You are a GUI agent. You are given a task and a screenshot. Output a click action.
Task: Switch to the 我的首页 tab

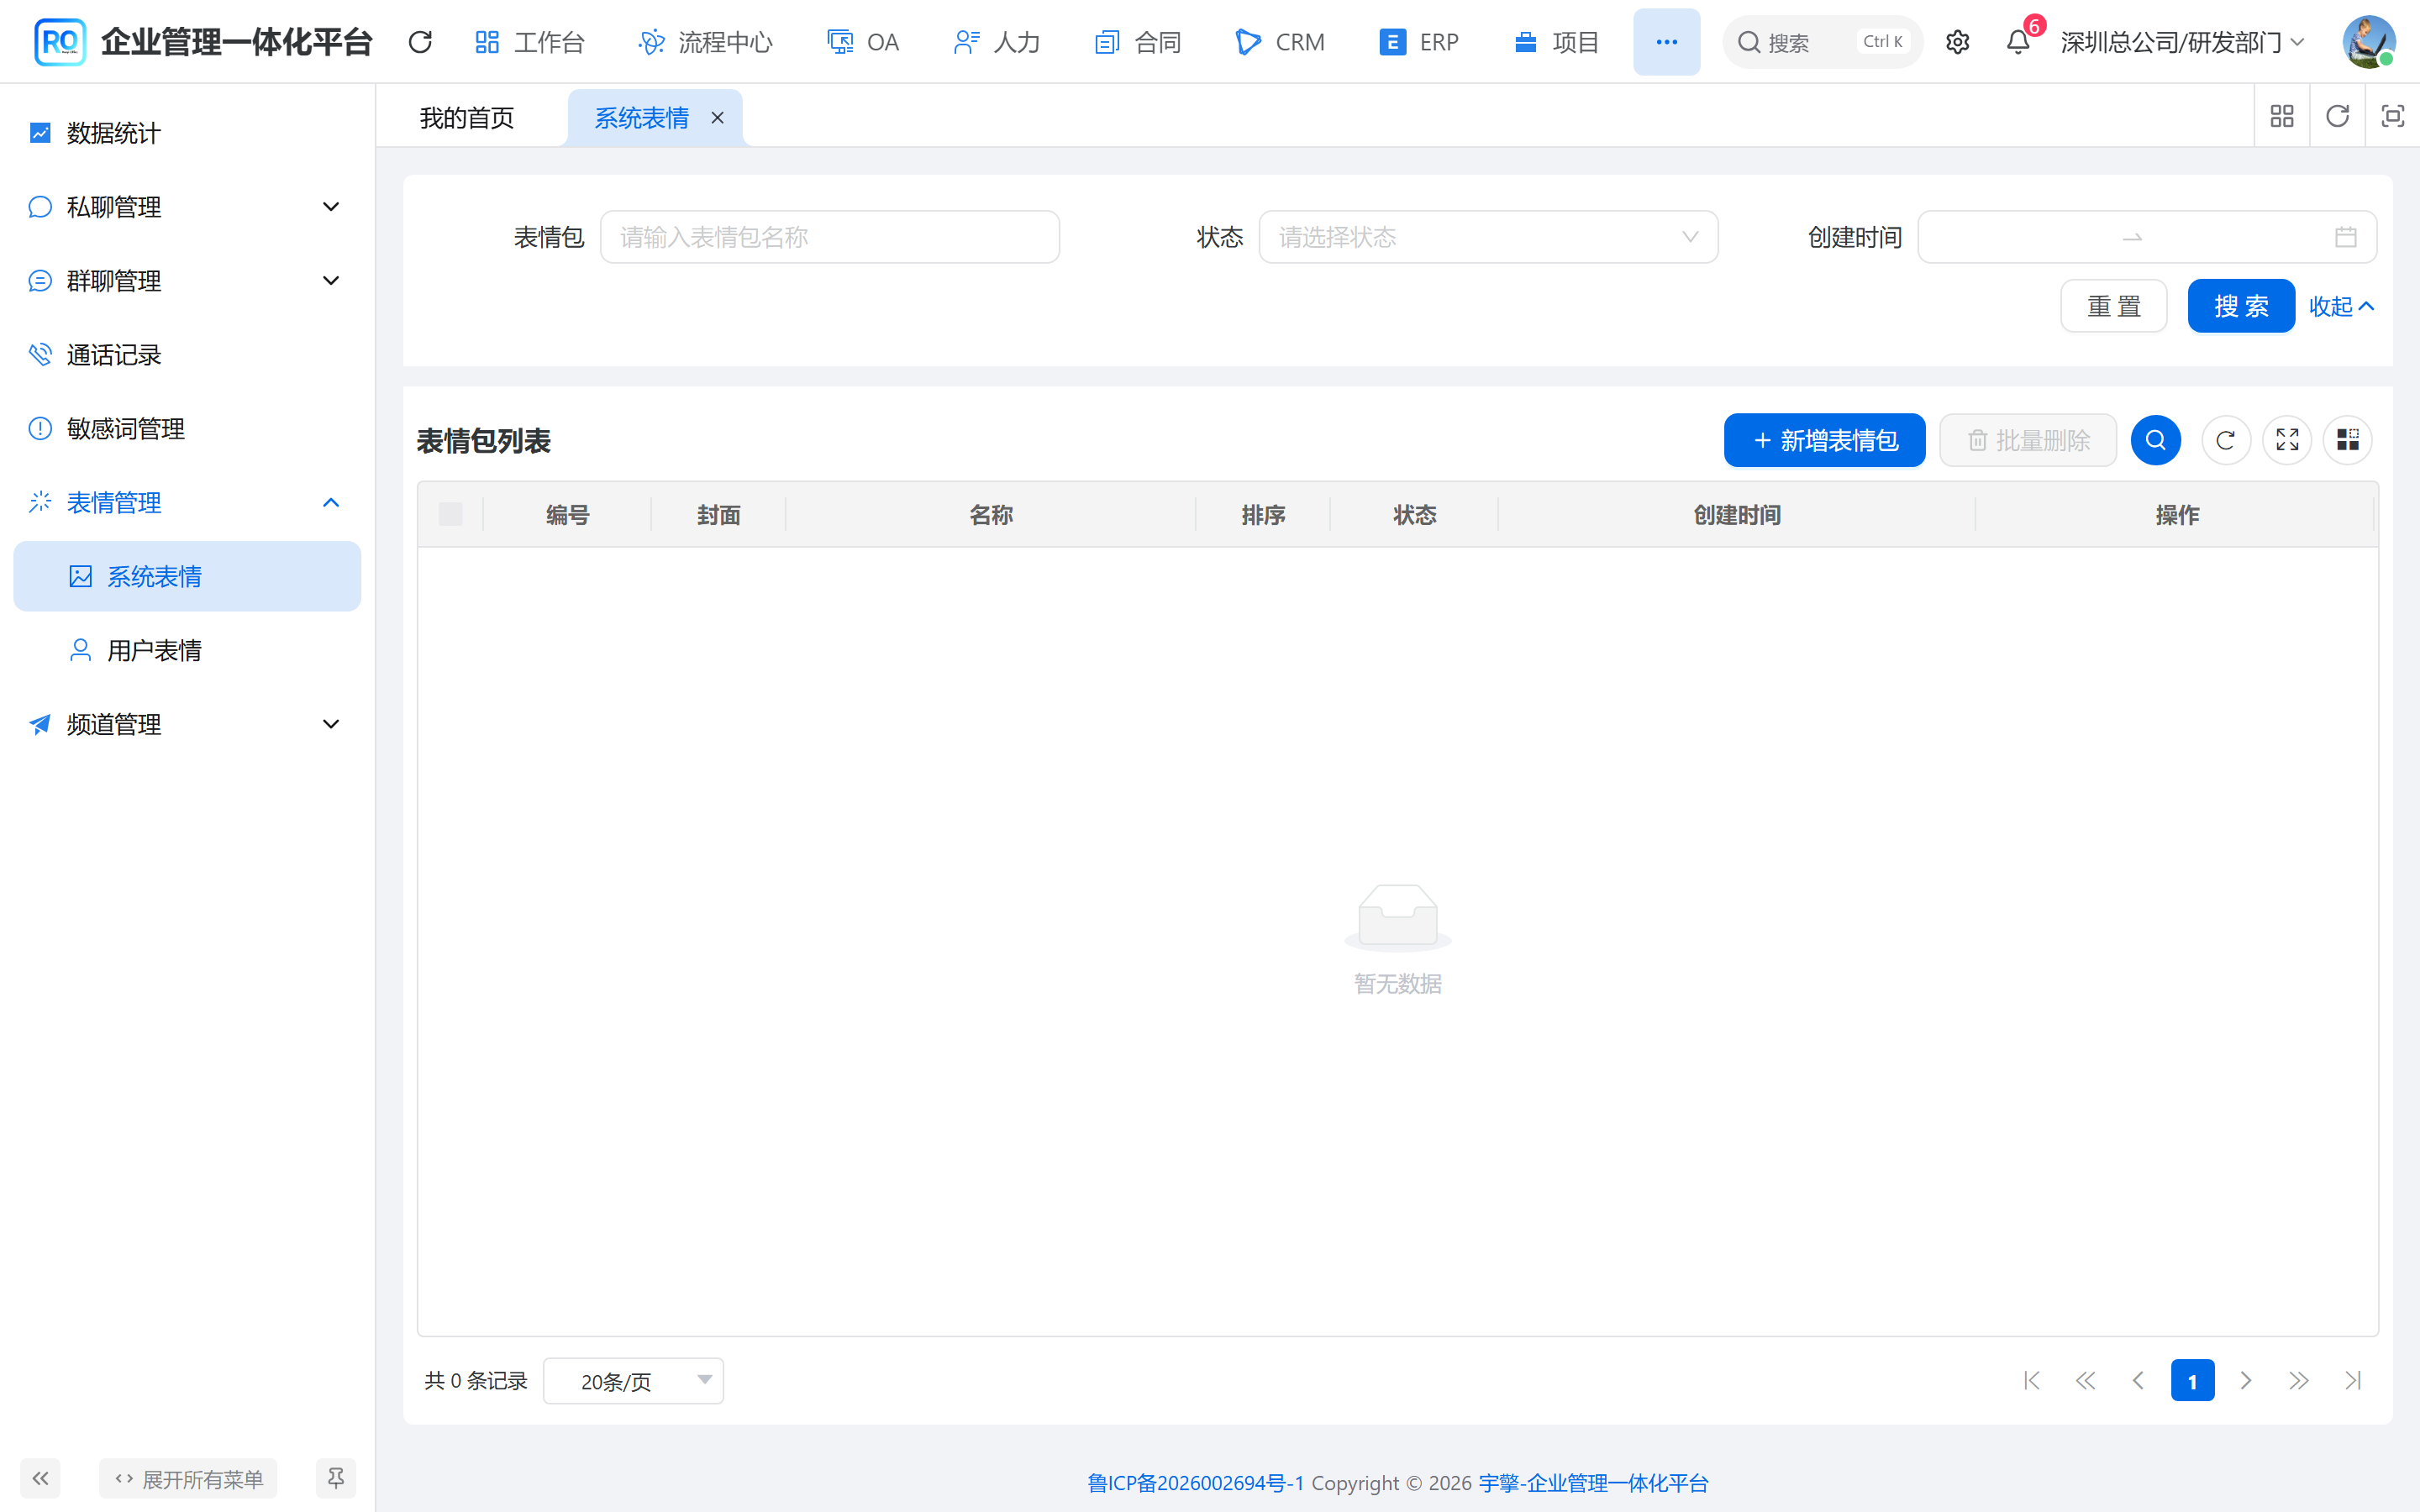[467, 118]
